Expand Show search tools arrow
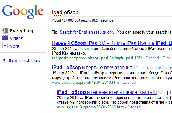Image resolution: width=172 pixels, height=113 pixels. pyautogui.click(x=4, y=60)
